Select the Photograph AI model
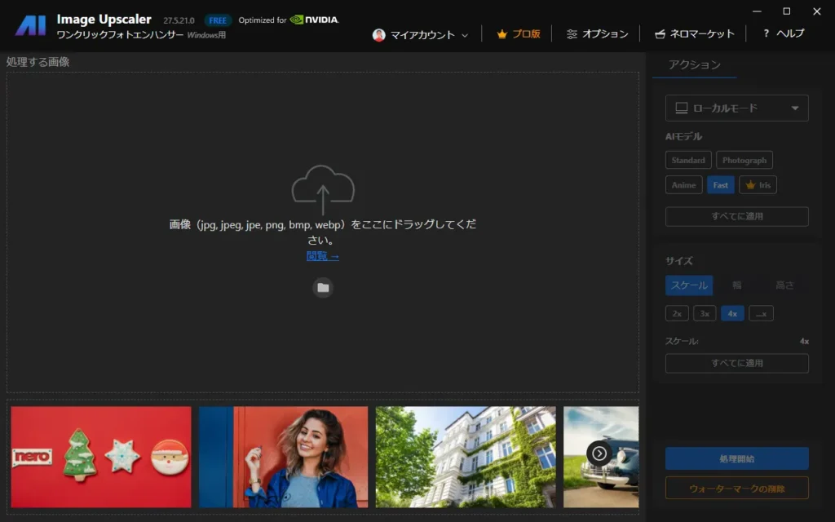 click(x=744, y=161)
